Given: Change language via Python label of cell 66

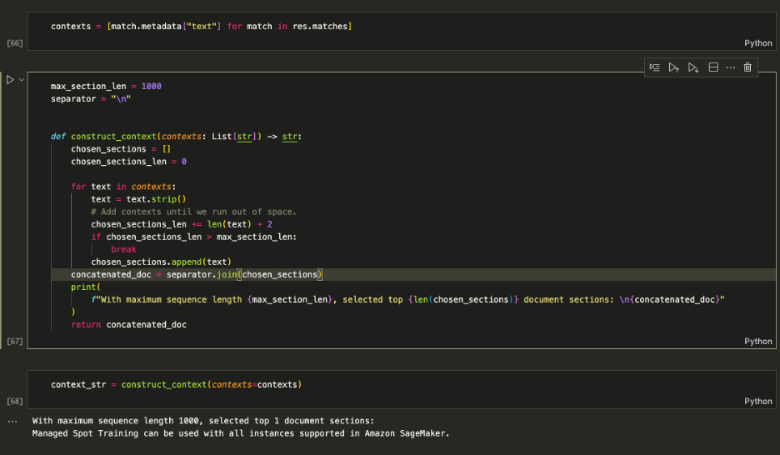Looking at the screenshot, I should (758, 43).
